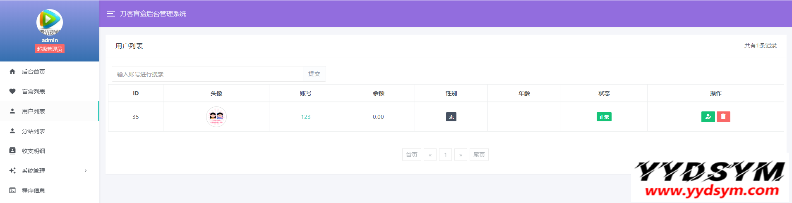
Task: Click the previous page « button
Action: [x=430, y=155]
